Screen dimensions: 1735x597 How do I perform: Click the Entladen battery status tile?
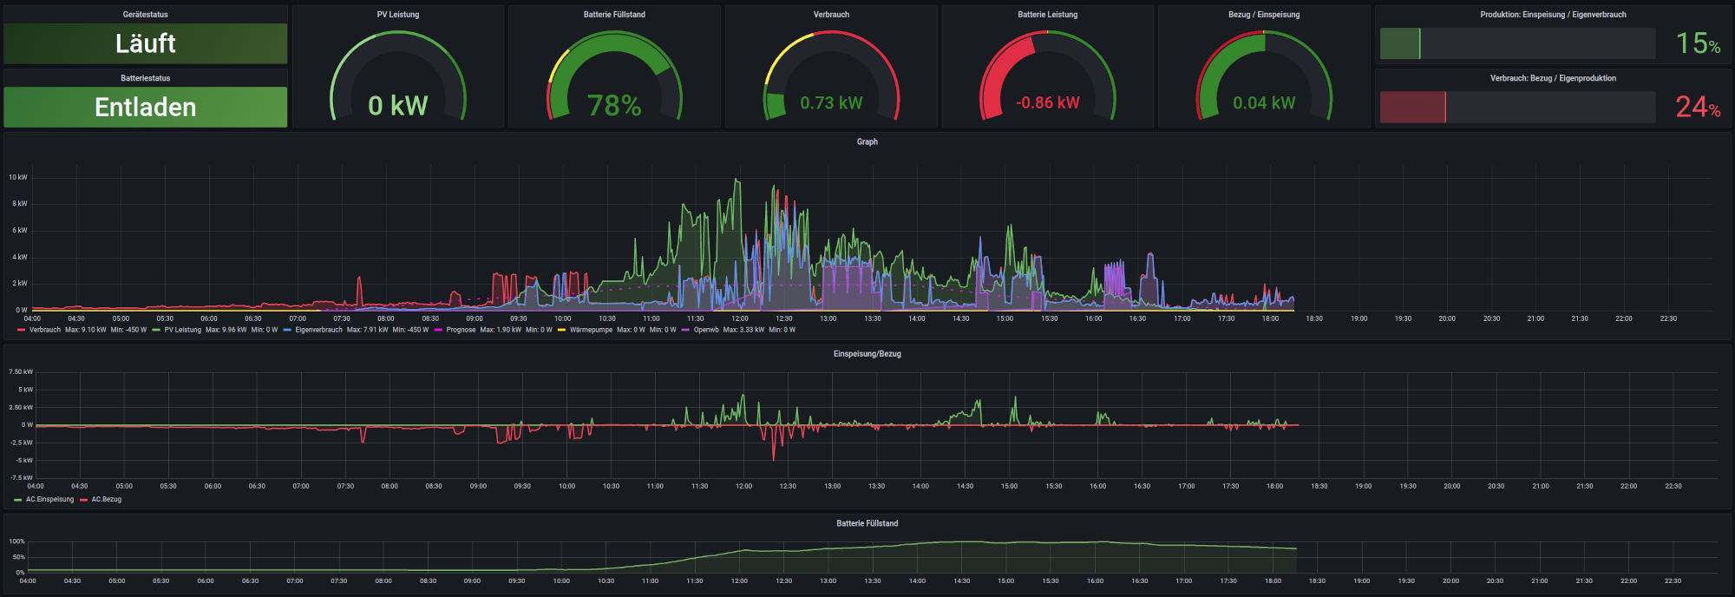point(146,108)
